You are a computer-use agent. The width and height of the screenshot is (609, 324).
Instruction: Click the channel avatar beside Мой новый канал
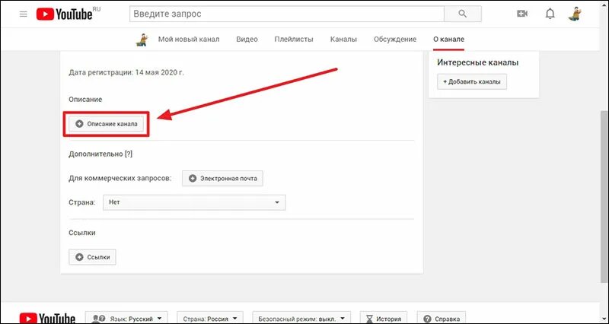(x=142, y=40)
